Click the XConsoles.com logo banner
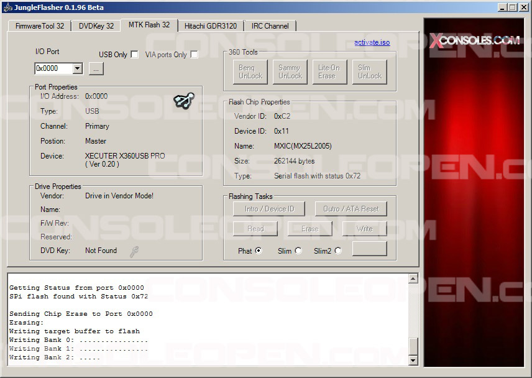This screenshot has height=378, width=532. tap(475, 41)
